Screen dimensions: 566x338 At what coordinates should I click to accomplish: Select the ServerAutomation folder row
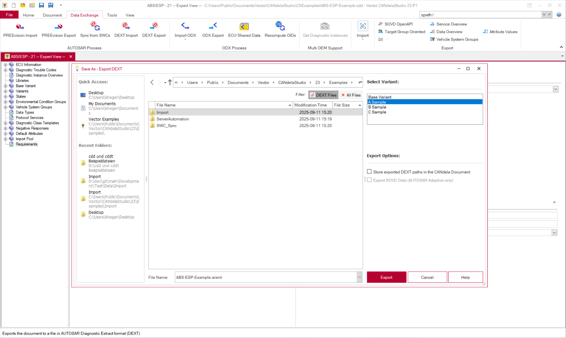click(255, 119)
